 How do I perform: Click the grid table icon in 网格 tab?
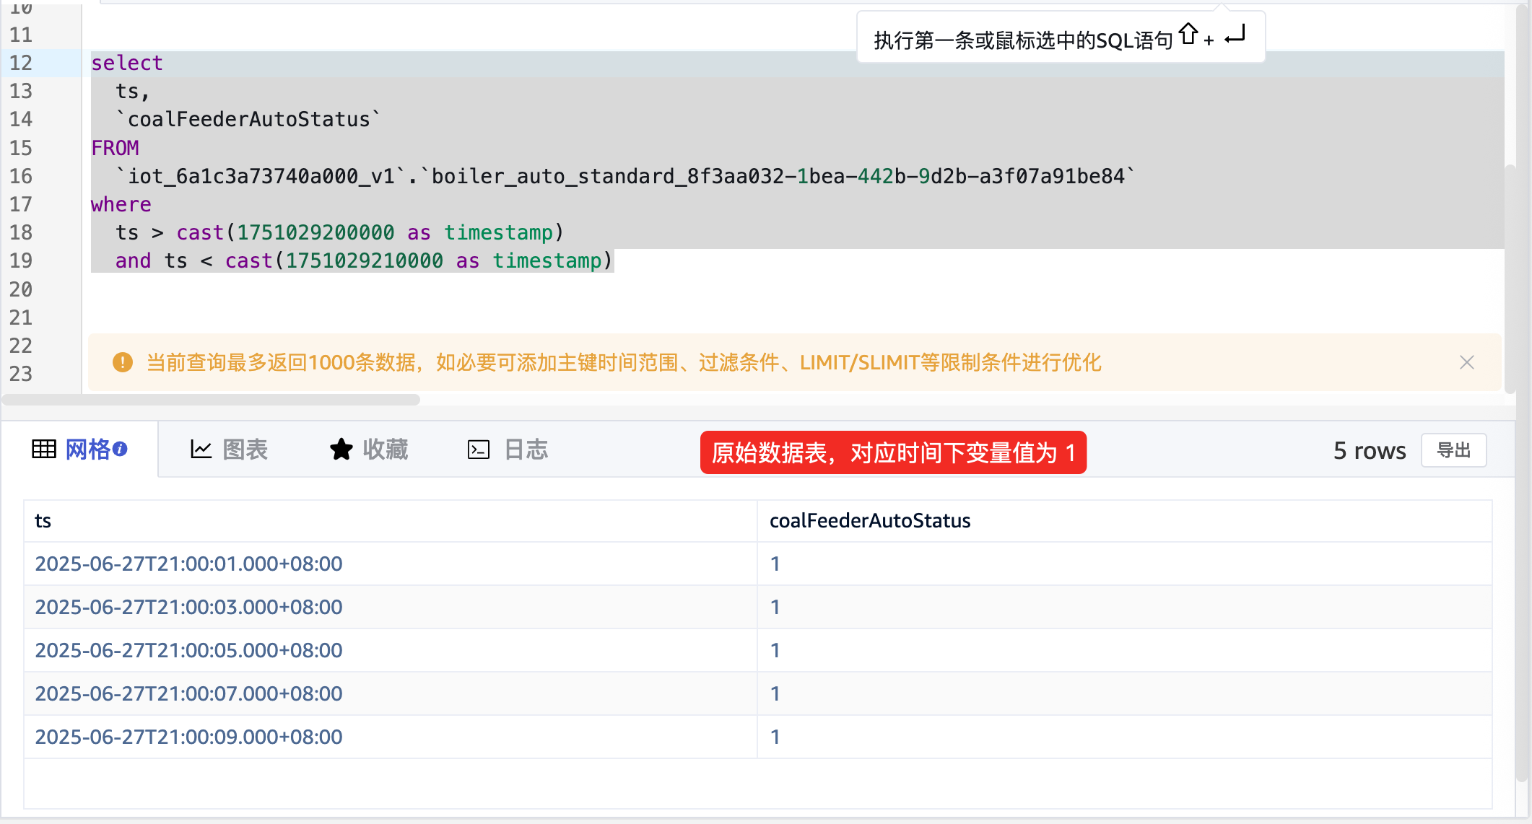(x=44, y=450)
